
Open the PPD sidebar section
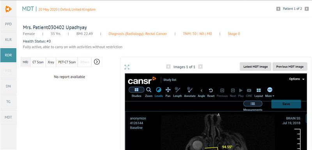pyautogui.click(x=8, y=24)
